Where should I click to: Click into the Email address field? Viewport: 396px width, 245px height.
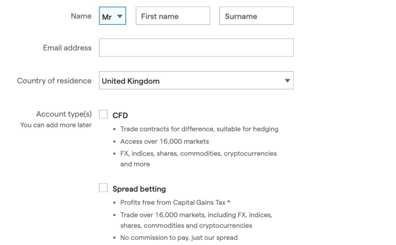196,48
